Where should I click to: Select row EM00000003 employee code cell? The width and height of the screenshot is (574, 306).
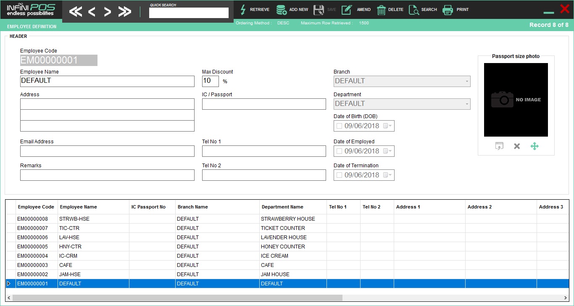point(37,265)
